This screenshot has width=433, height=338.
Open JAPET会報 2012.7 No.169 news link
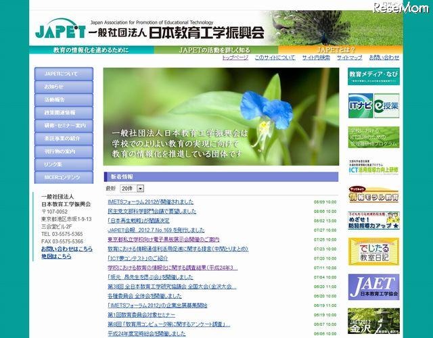156,230
